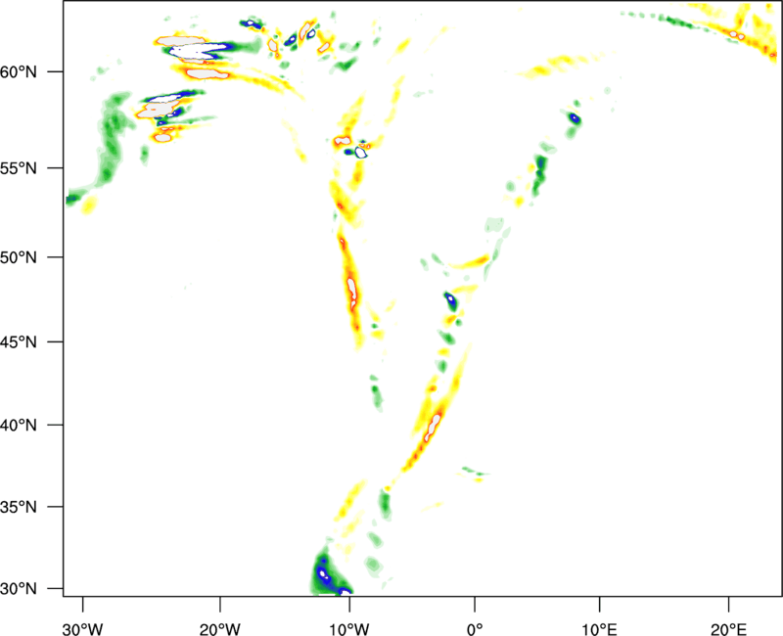Click the 50°N latitude axis label

(19, 257)
